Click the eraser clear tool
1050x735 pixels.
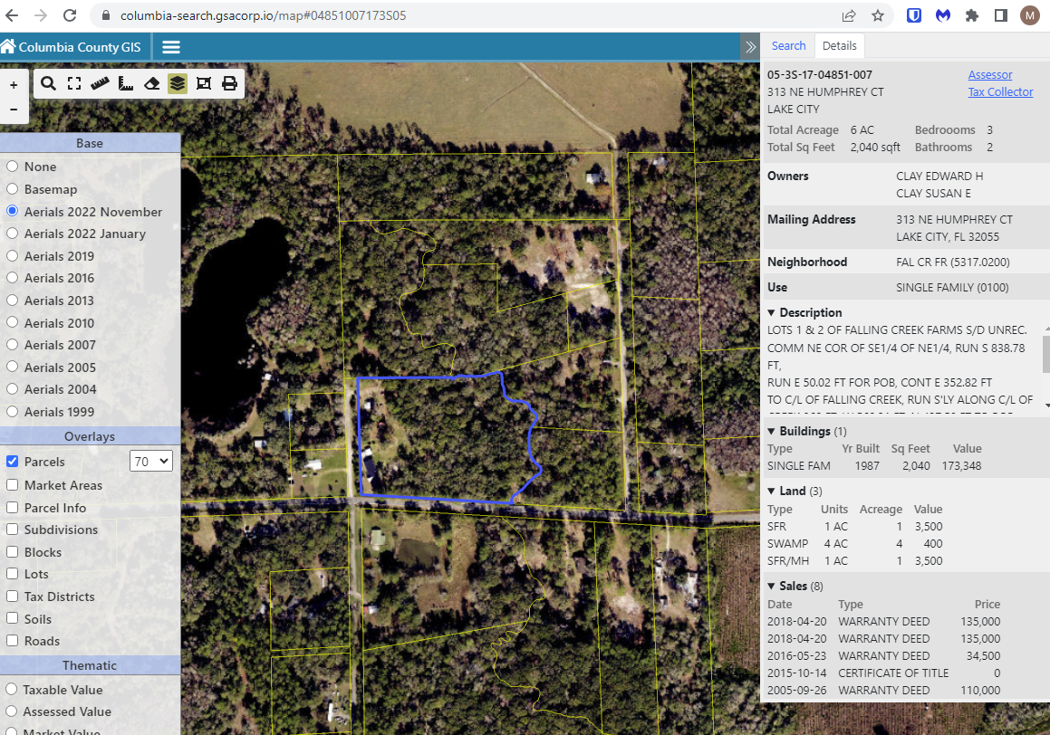coord(152,83)
